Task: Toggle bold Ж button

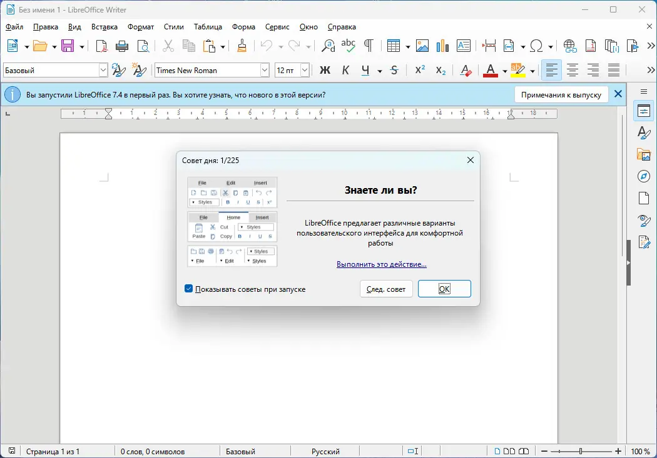Action: click(325, 70)
